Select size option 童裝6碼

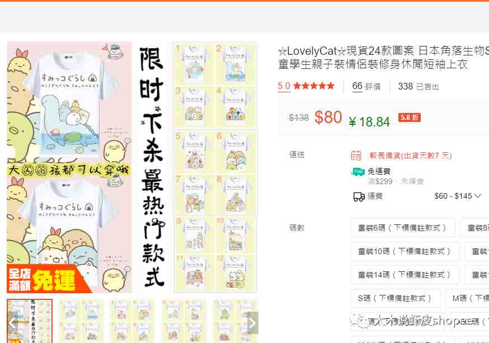(x=402, y=228)
